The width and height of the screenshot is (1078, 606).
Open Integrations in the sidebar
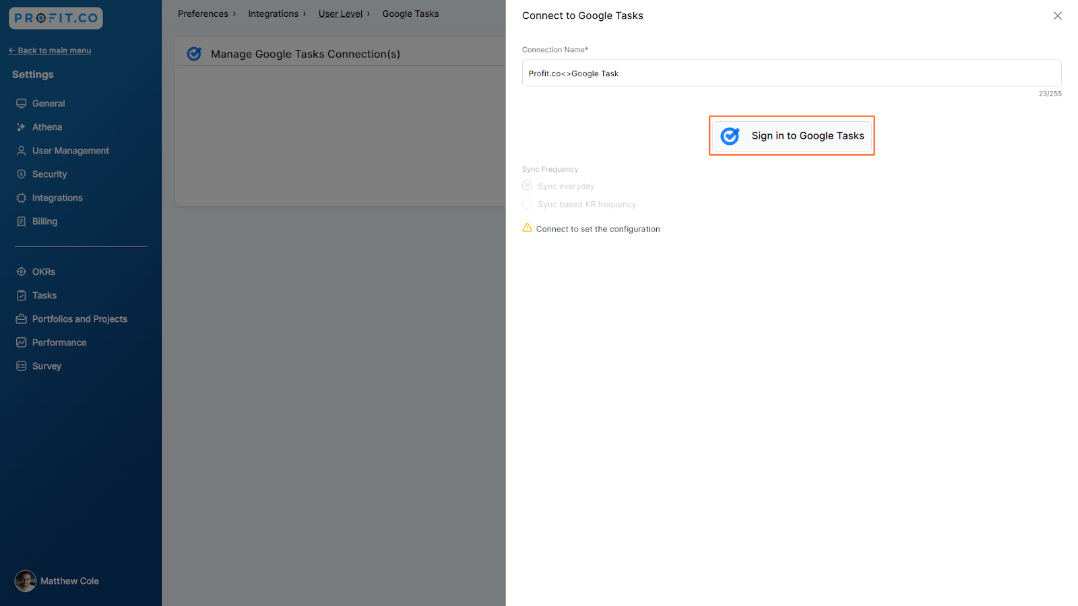[57, 198]
